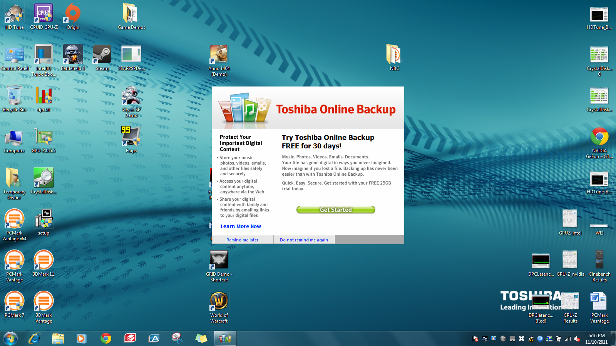The image size is (616, 346).
Task: Select the Crysis SP Demo shortcut
Action: coord(131,101)
